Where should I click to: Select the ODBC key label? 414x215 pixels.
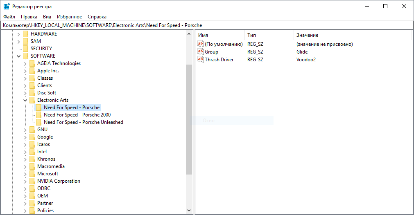click(x=43, y=189)
